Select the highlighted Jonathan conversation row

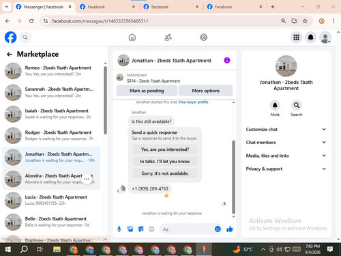click(x=51, y=157)
